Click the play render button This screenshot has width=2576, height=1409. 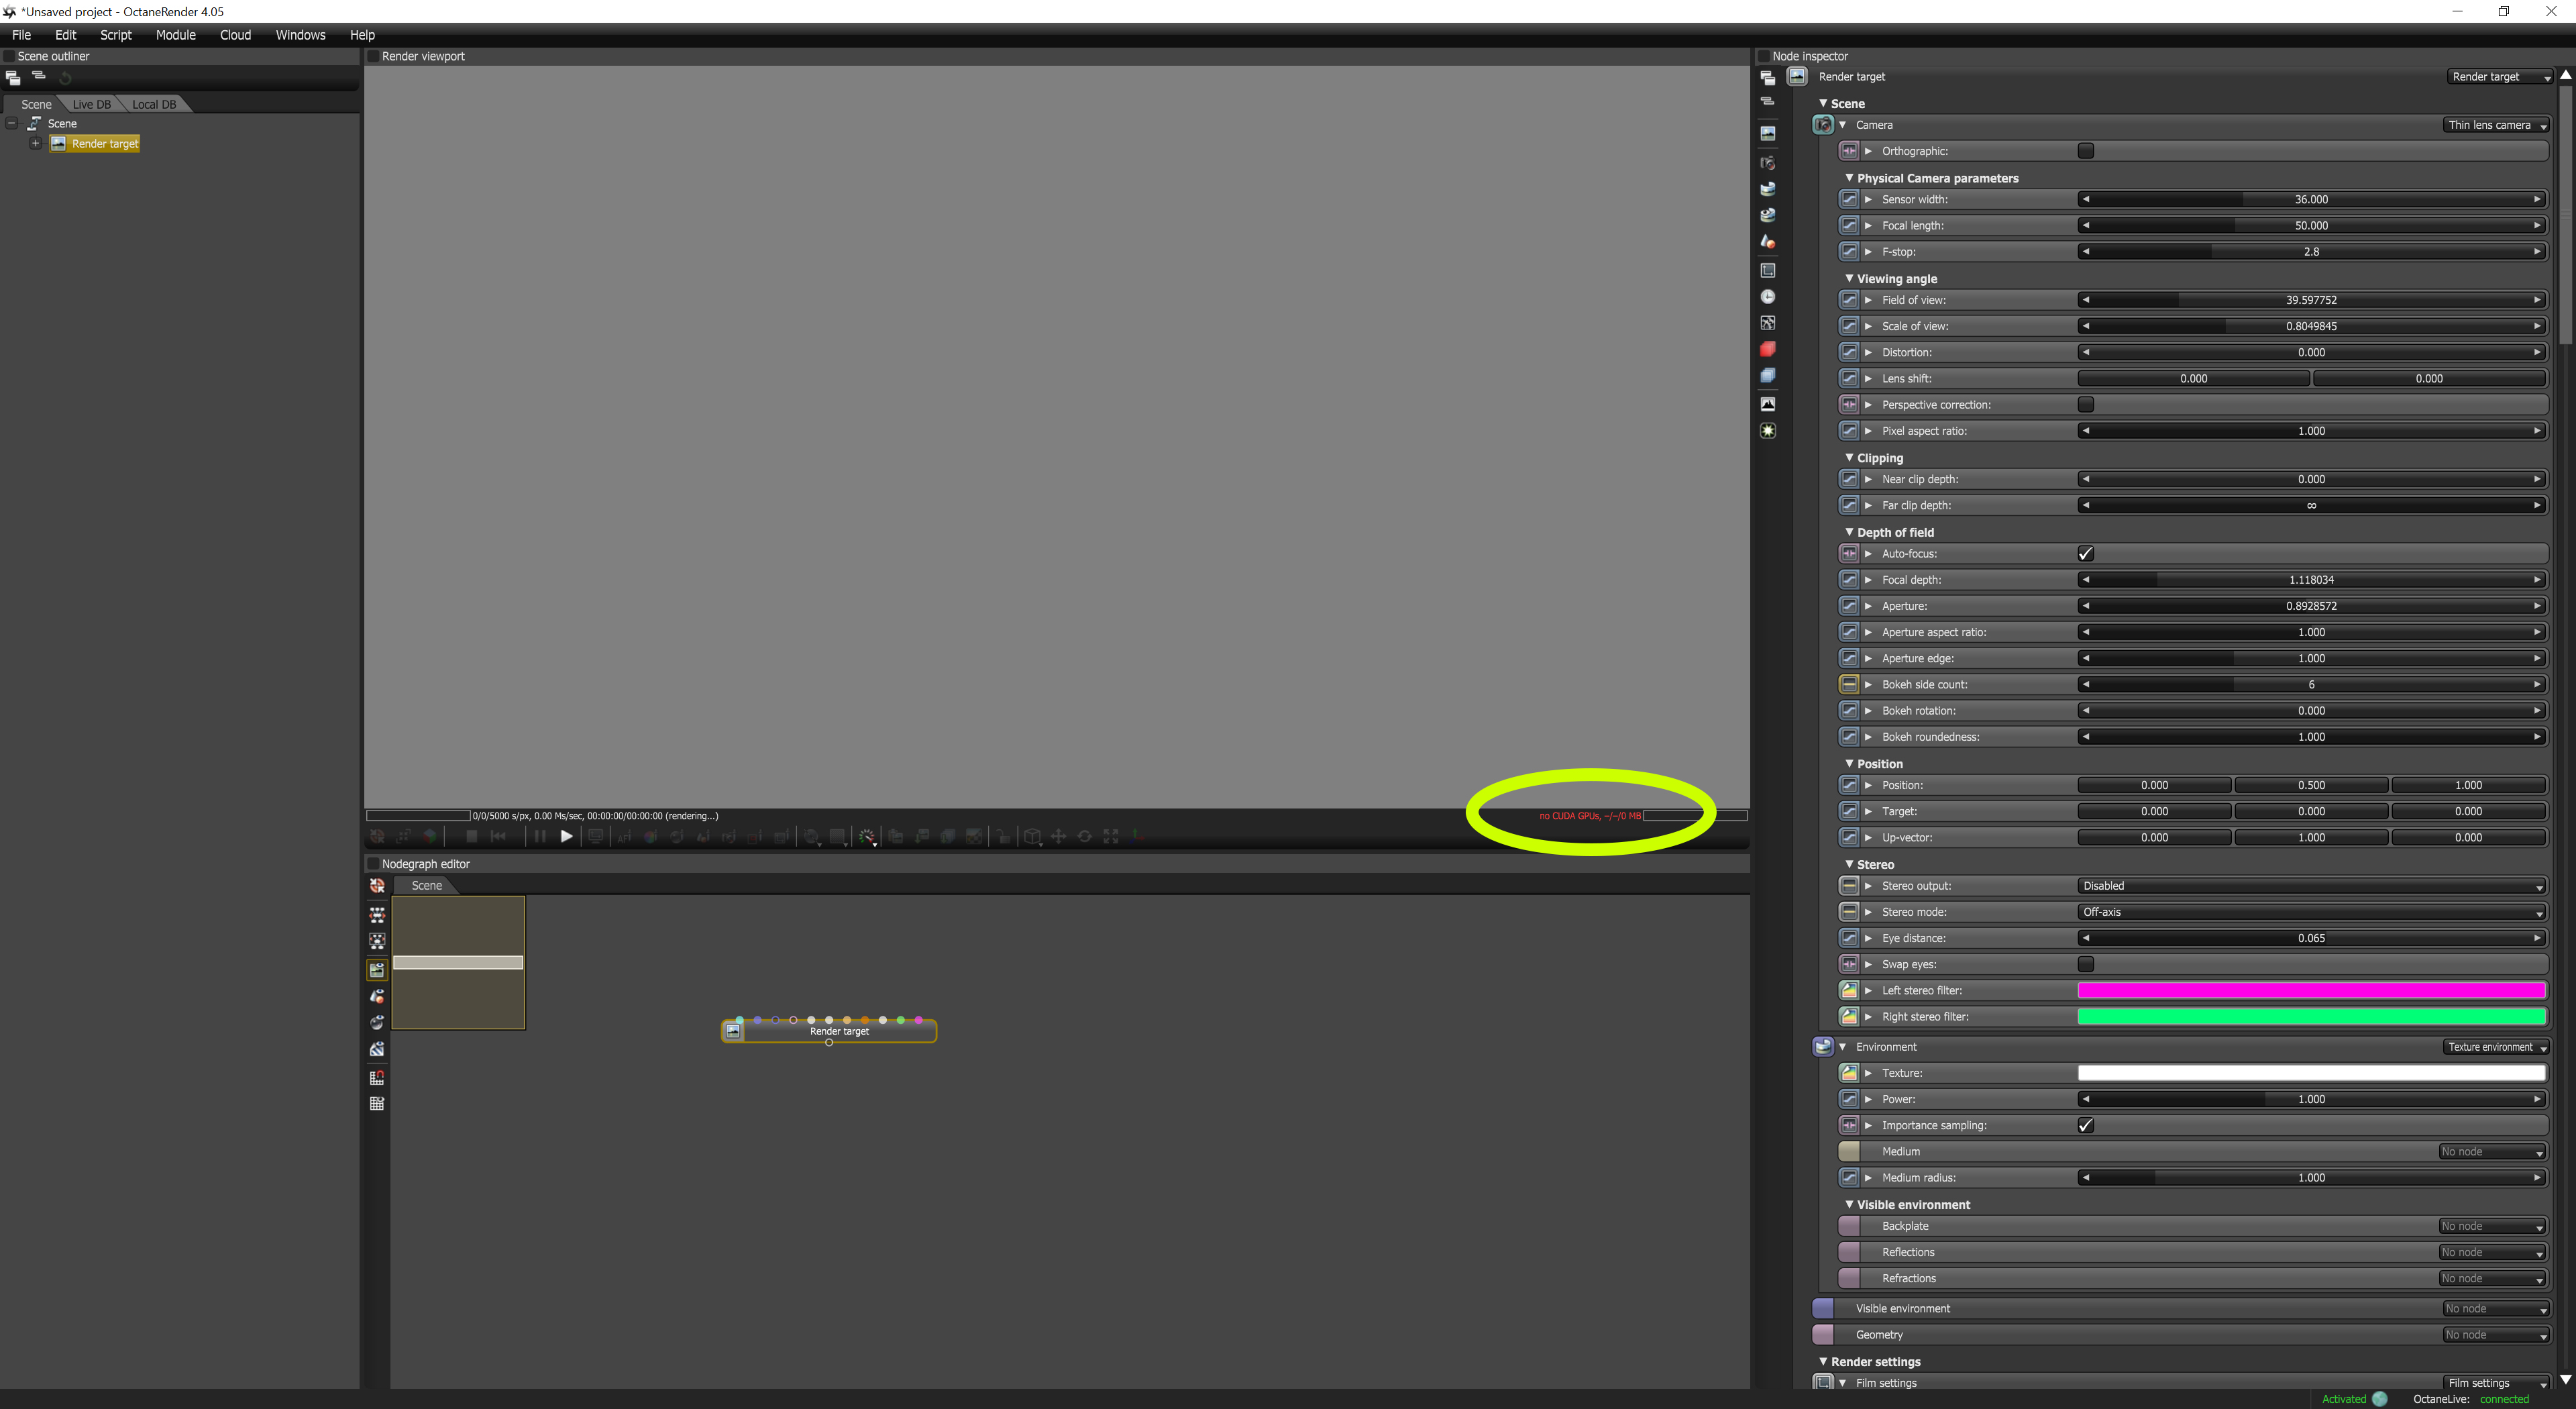click(566, 837)
